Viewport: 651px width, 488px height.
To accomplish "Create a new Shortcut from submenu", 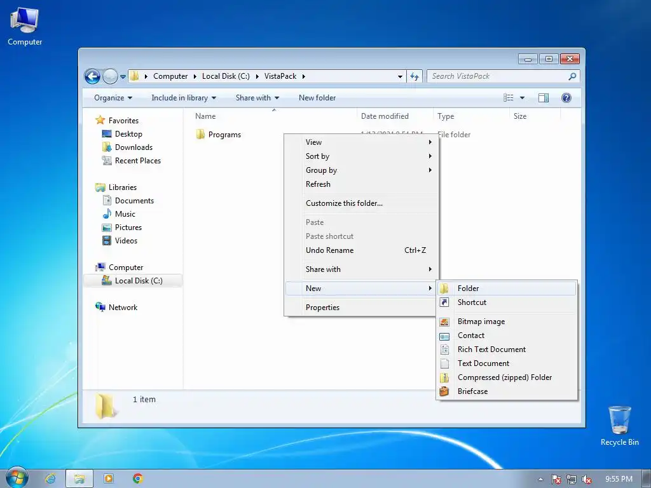I will click(507, 302).
